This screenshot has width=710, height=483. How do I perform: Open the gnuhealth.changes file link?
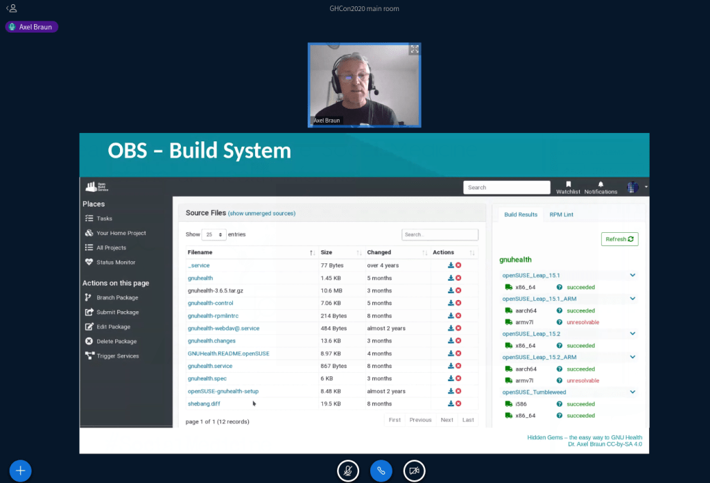tap(211, 341)
